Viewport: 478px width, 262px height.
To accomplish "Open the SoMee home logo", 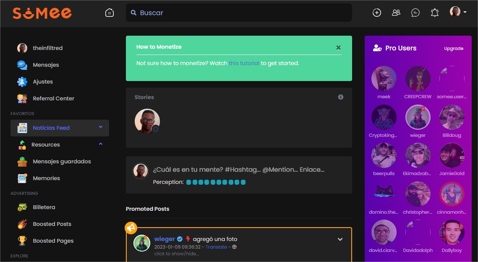I will (42, 13).
